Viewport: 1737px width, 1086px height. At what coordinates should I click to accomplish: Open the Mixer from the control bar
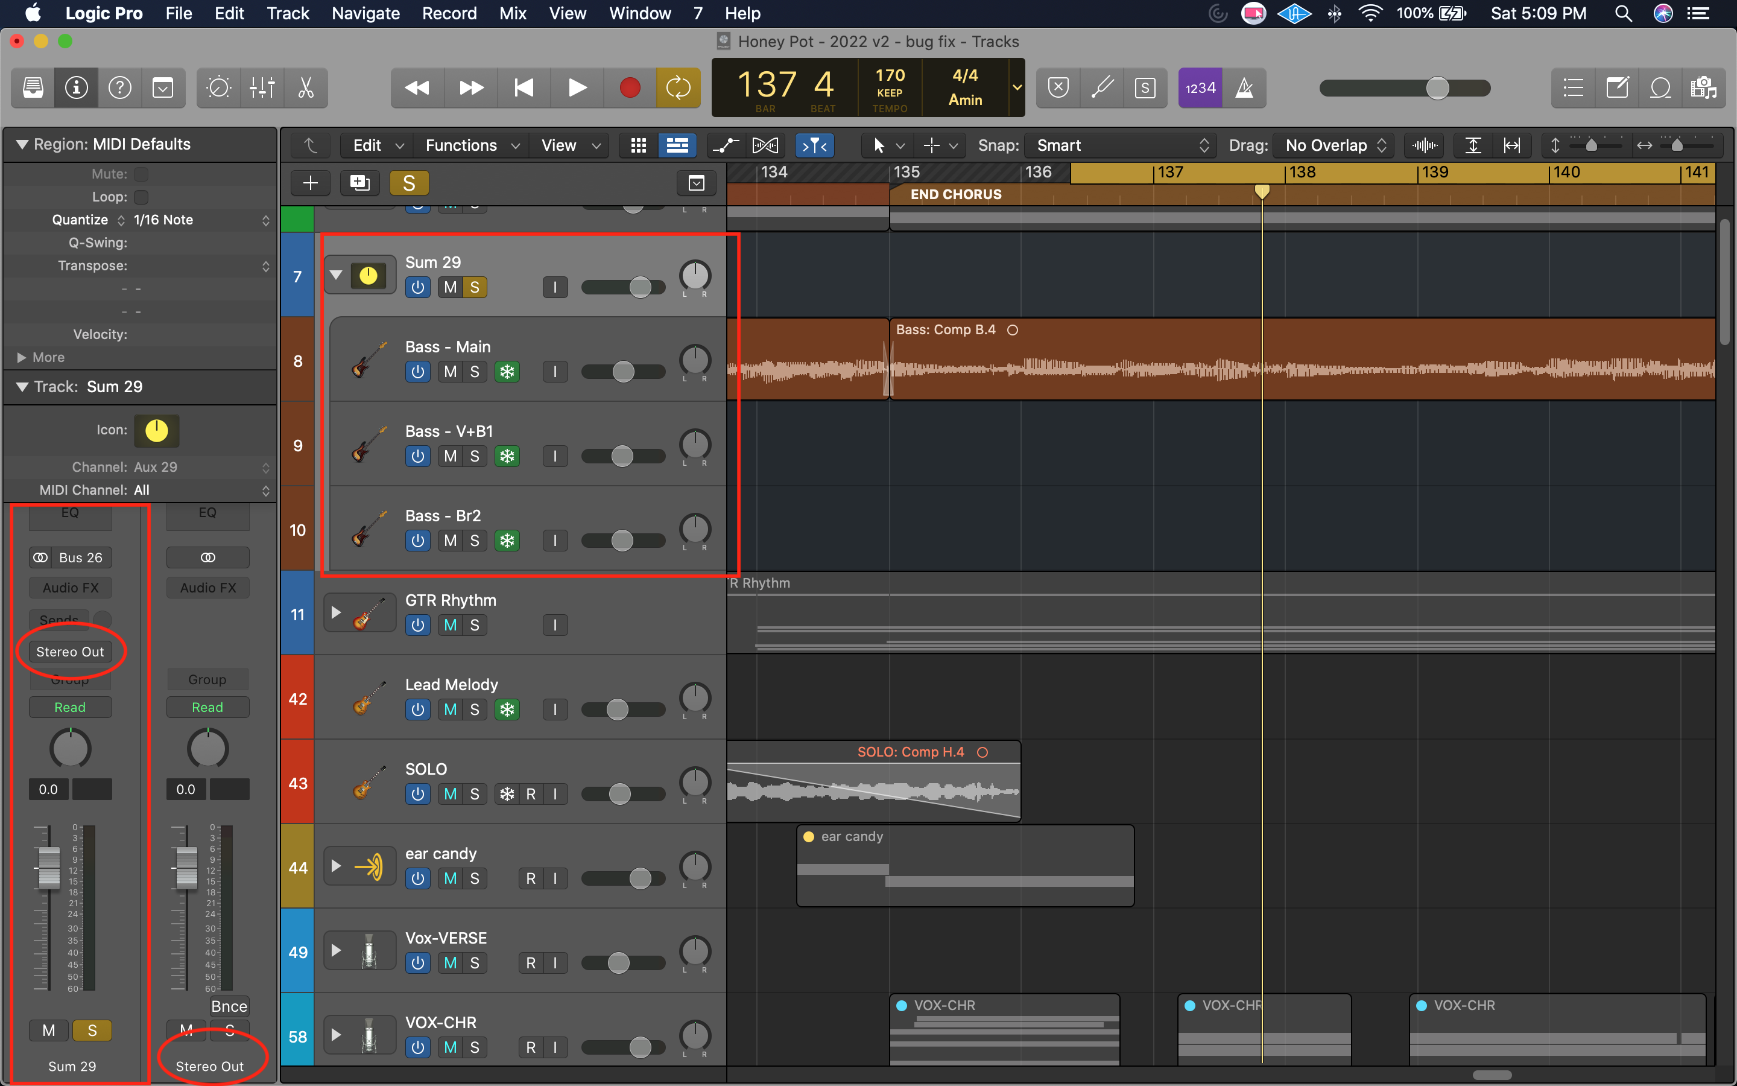click(262, 87)
